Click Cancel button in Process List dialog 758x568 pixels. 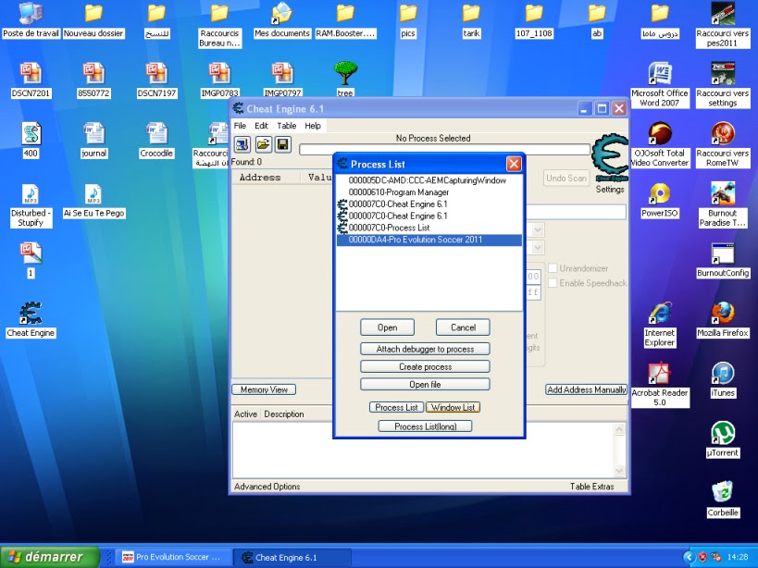[x=463, y=327]
